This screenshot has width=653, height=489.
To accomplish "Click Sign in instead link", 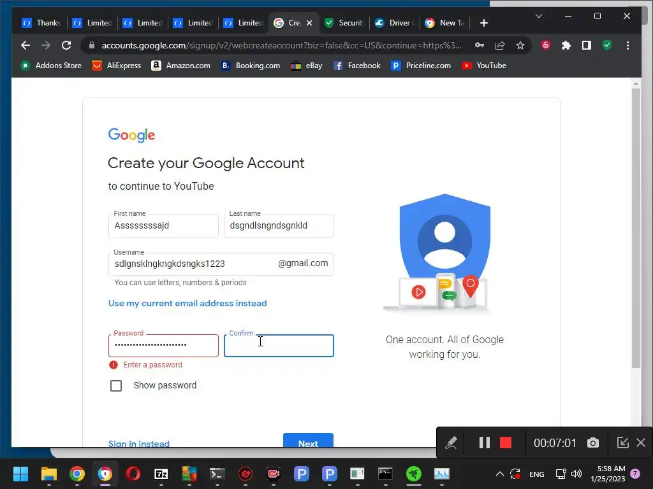I will click(x=138, y=443).
